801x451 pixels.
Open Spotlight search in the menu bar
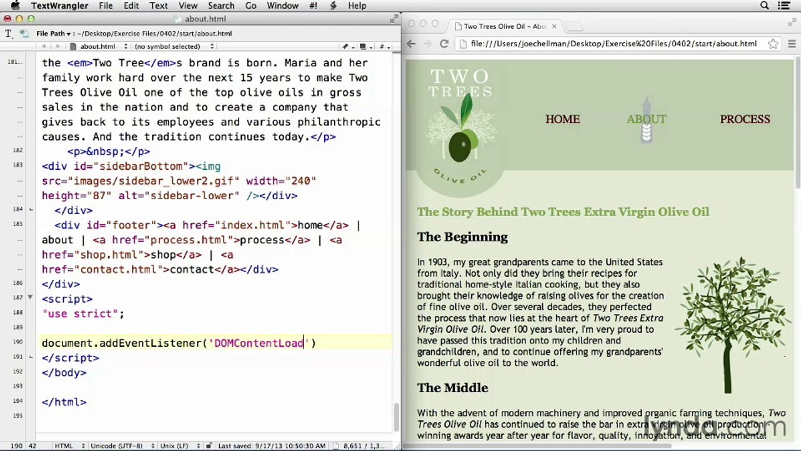click(764, 6)
